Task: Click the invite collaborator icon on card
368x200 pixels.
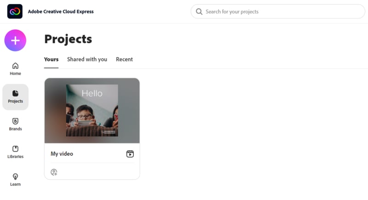Action: (x=54, y=172)
